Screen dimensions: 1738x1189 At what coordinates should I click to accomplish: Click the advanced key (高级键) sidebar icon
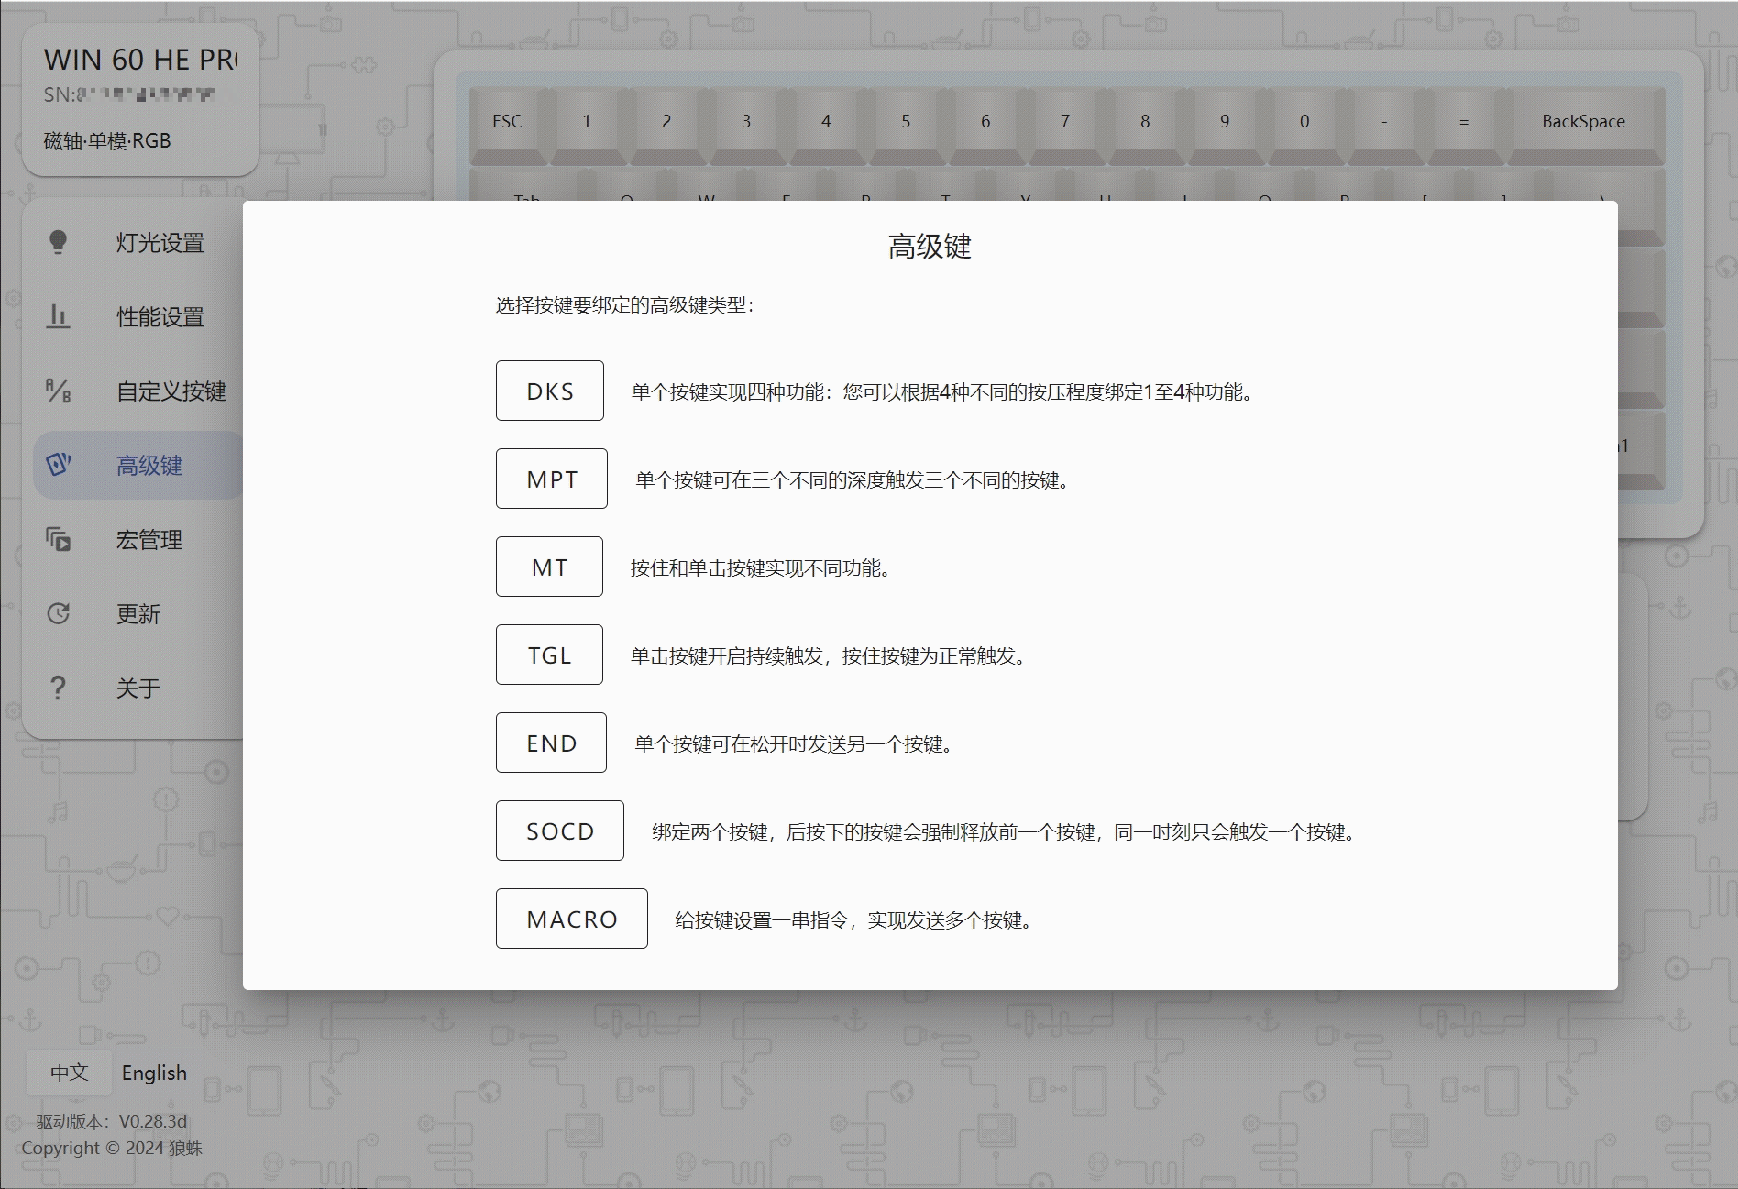pyautogui.click(x=59, y=465)
